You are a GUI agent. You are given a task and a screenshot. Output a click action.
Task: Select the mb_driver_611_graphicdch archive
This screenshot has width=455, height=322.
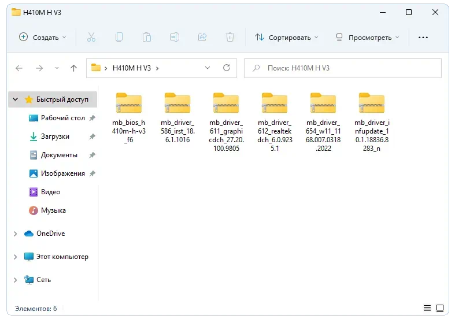pyautogui.click(x=226, y=122)
